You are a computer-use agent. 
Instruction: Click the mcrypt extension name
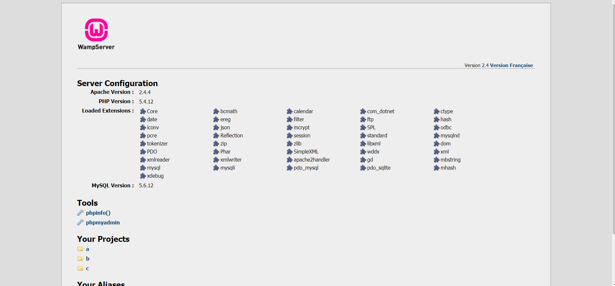coord(301,128)
